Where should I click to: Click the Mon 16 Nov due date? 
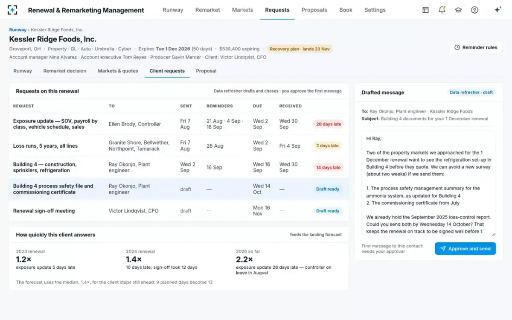pos(262,211)
